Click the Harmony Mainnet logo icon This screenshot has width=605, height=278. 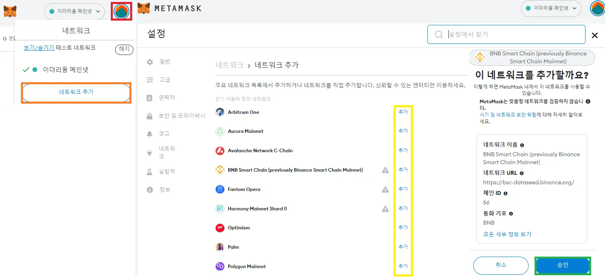pyautogui.click(x=220, y=209)
